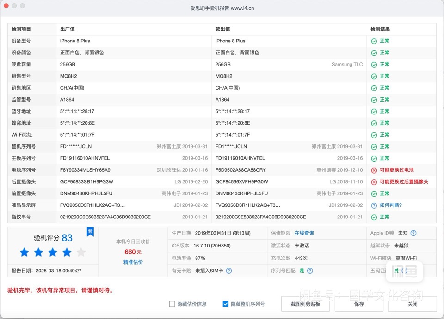Click the red 验机完毕 warning message

pos(61,290)
